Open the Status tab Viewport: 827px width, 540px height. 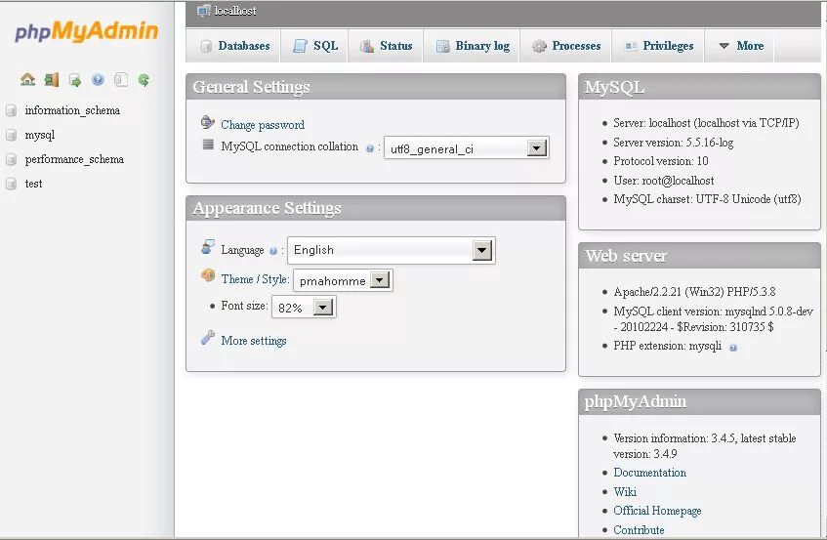386,46
